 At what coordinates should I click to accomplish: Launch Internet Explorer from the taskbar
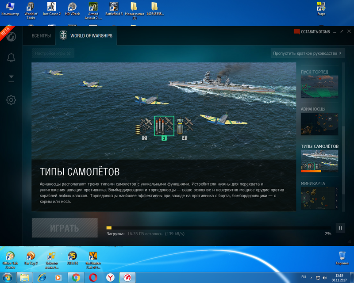[42, 278]
